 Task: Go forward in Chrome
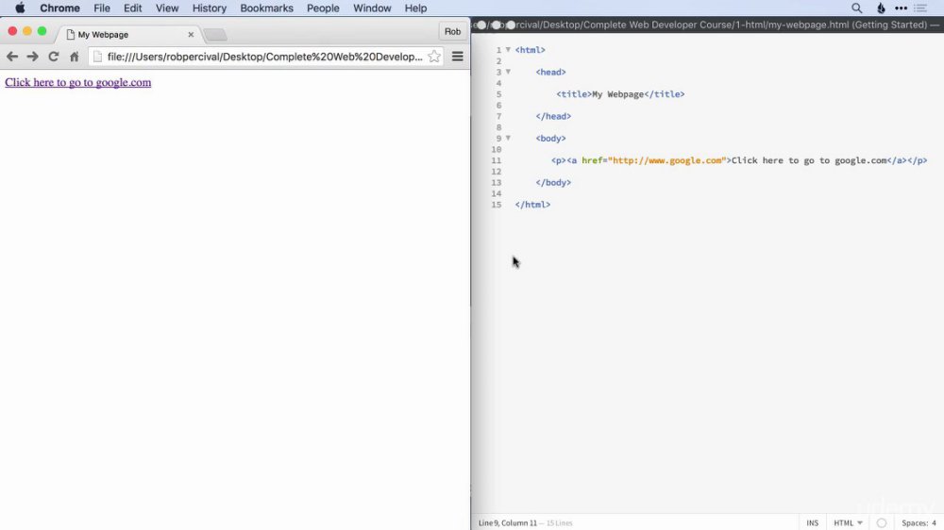[32, 57]
